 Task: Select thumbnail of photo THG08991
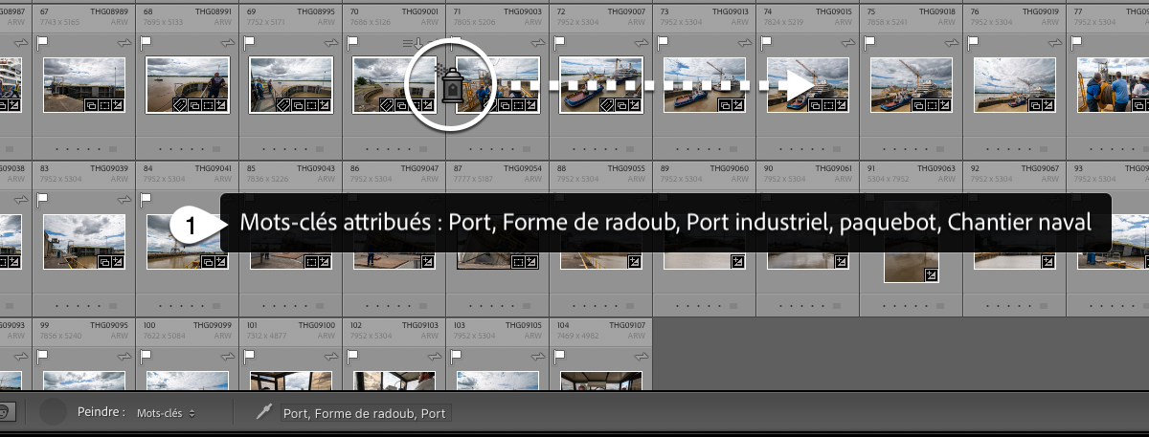pyautogui.click(x=188, y=84)
